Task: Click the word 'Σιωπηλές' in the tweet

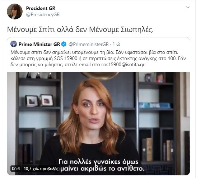Action: (x=137, y=29)
